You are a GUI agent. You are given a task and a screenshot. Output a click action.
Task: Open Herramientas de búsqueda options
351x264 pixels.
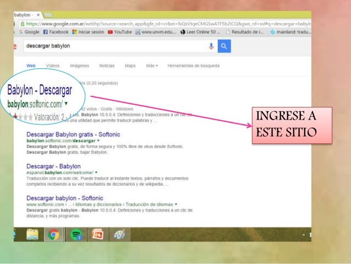click(x=194, y=66)
